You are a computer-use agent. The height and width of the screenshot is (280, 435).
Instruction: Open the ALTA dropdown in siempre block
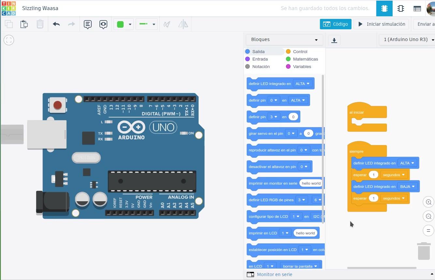coord(407,163)
